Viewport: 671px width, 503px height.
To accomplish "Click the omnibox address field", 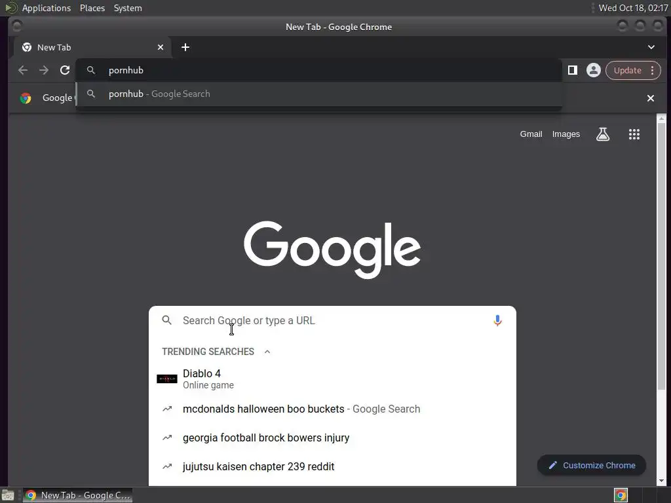I will click(319, 70).
